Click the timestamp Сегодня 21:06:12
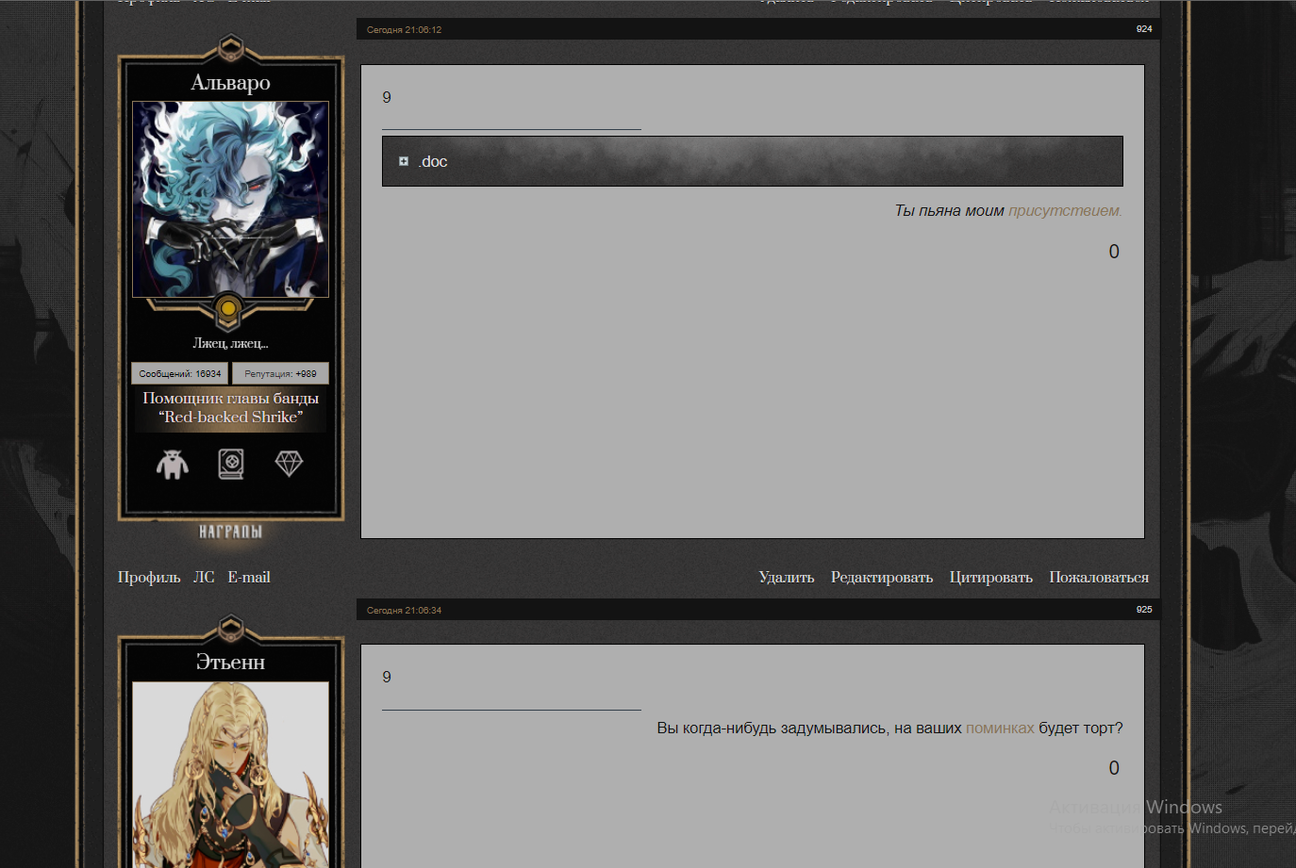The image size is (1296, 868). coord(404,30)
